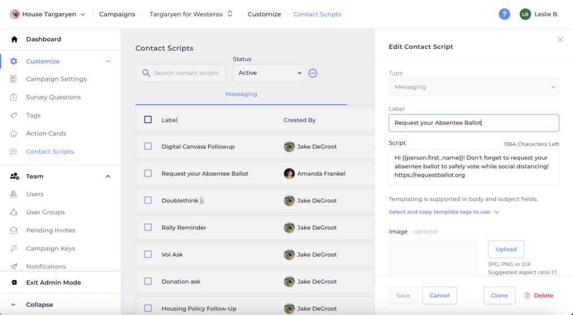Click Amanda Frankel's avatar
This screenshot has width=573, height=315.
[x=289, y=173]
